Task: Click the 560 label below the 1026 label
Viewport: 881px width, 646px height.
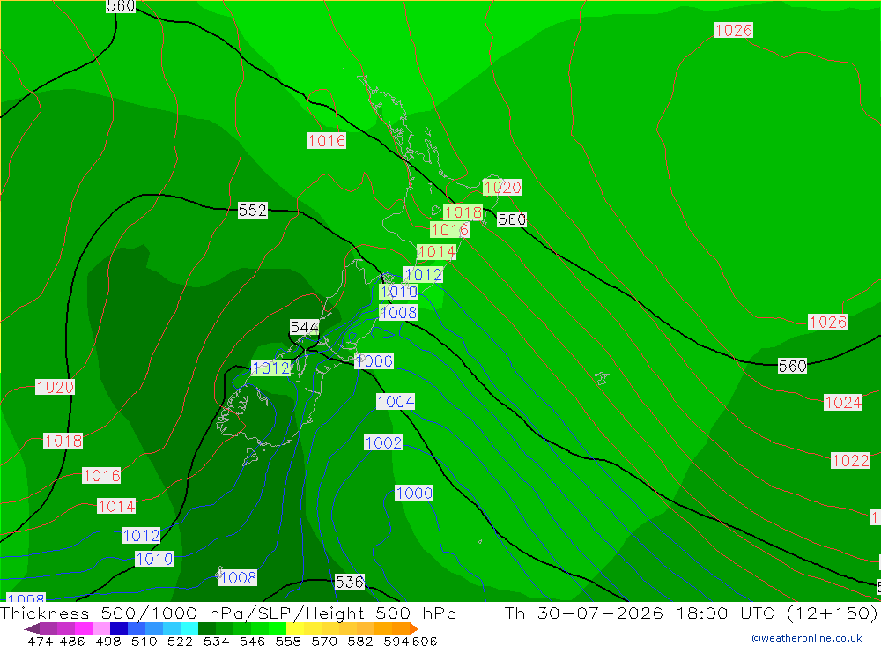Action: pyautogui.click(x=792, y=367)
